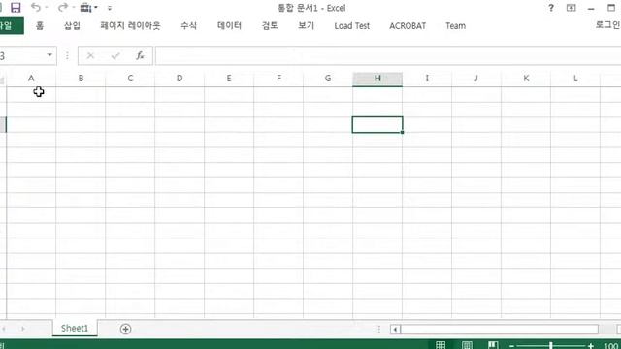The height and width of the screenshot is (349, 621).
Task: Click the formula bar resize handle dots
Action: (67, 56)
